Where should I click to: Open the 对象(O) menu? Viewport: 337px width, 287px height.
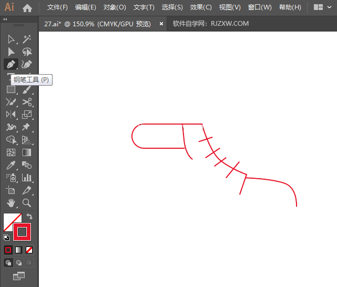point(115,7)
